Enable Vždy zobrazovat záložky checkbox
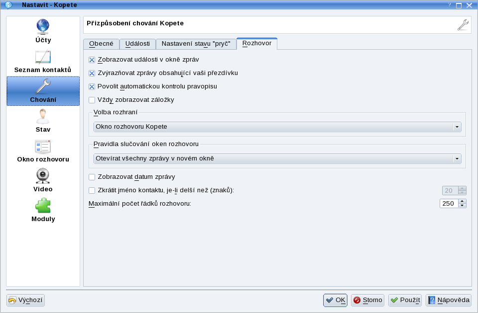This screenshot has width=478, height=313. tap(92, 100)
